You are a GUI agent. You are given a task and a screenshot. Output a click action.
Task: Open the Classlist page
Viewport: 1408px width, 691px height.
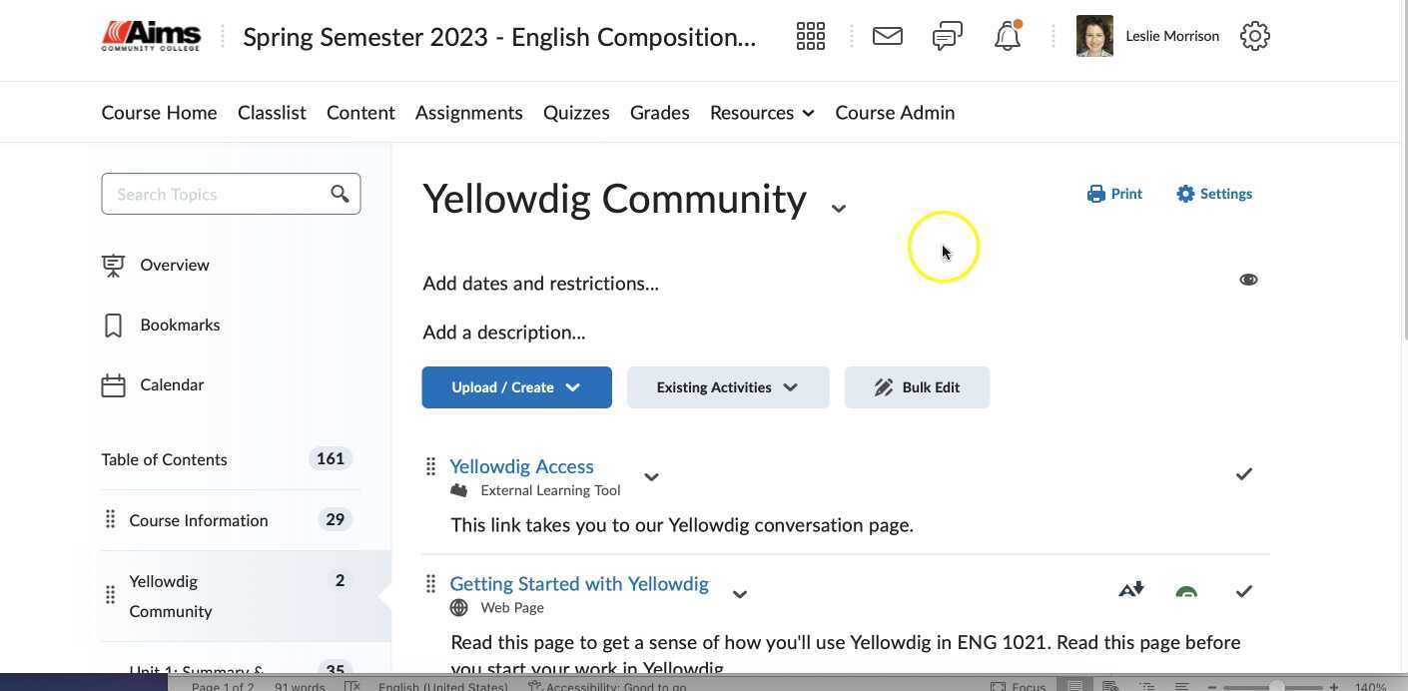tap(272, 112)
